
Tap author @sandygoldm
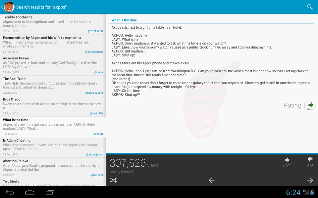pos(94,52)
